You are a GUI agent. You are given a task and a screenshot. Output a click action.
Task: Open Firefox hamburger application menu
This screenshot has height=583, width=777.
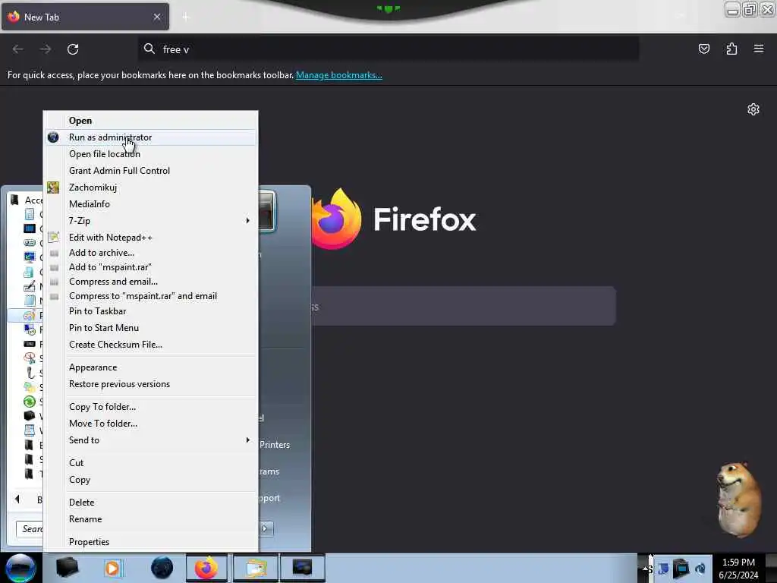click(759, 49)
